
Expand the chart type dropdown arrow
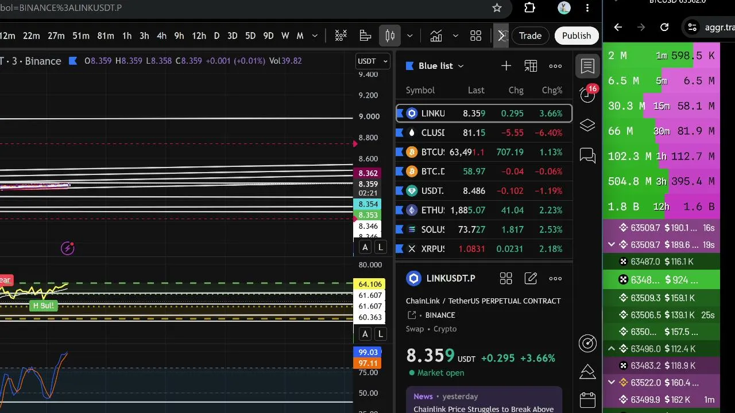[x=410, y=36]
